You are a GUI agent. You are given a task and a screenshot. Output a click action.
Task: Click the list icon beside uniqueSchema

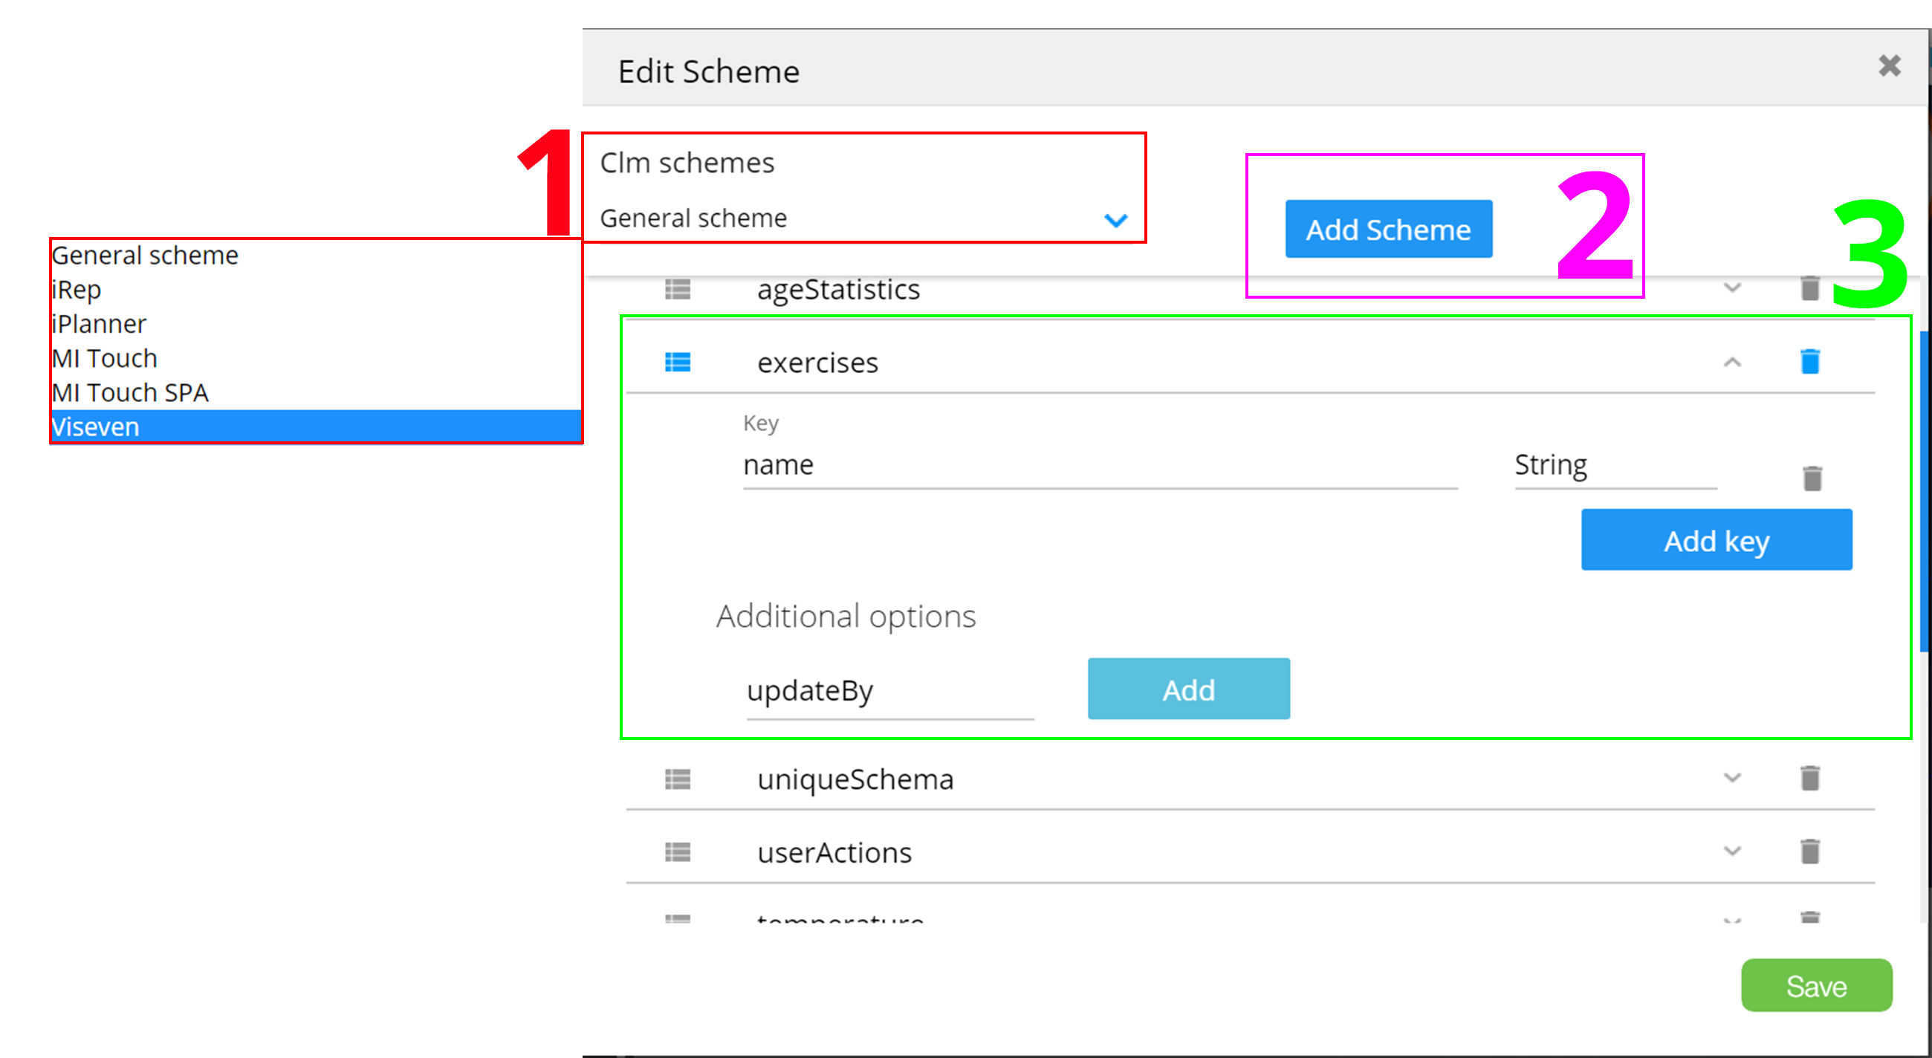[677, 779]
